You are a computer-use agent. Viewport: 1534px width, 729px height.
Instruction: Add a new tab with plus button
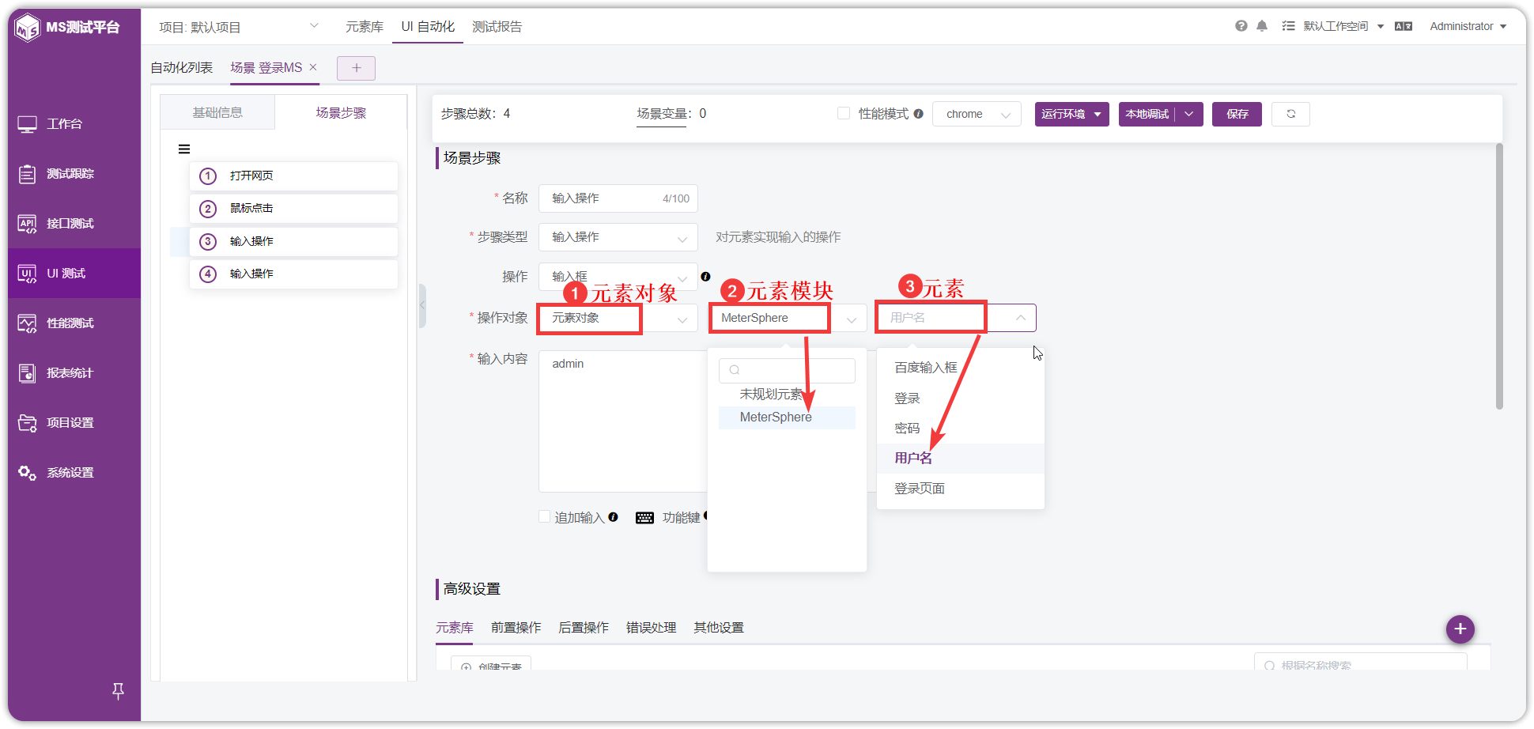(x=356, y=68)
